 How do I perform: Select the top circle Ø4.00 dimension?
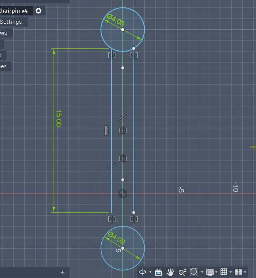coord(116,20)
